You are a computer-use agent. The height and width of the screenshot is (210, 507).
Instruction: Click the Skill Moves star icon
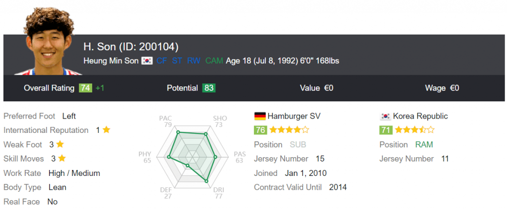coord(61,159)
